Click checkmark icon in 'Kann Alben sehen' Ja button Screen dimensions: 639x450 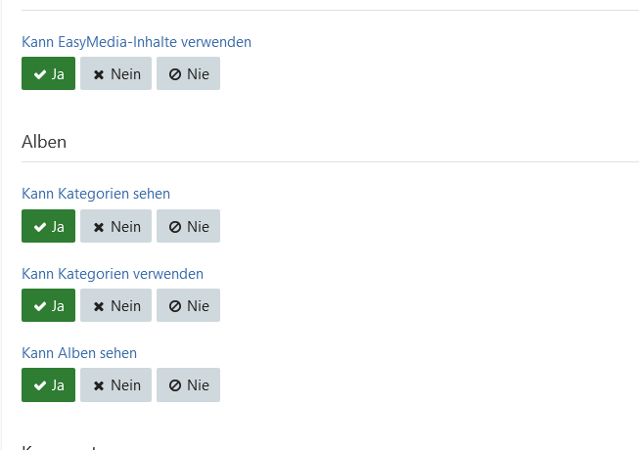(39, 385)
